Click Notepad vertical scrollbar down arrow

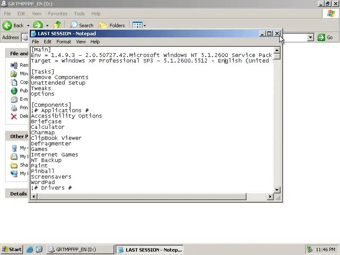click(x=277, y=190)
